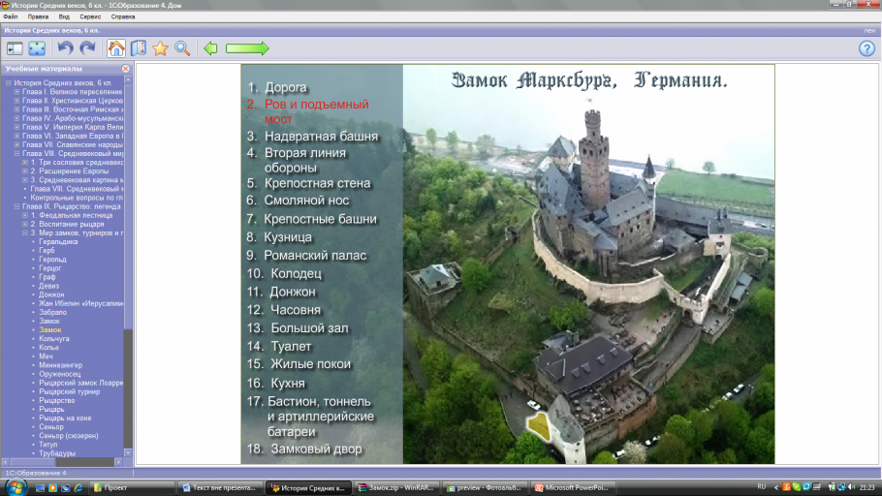
Task: Open the help question mark icon
Action: pos(866,48)
